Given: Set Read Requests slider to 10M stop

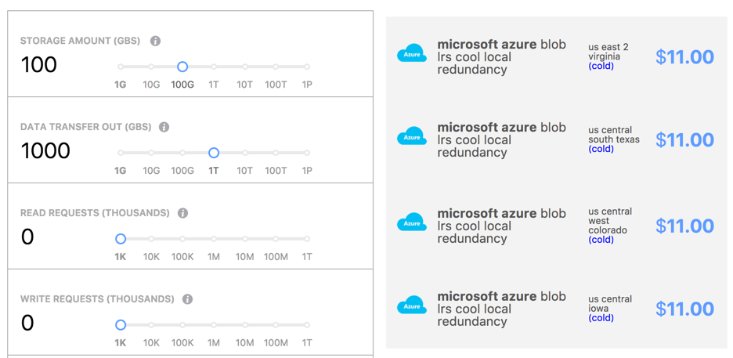Looking at the screenshot, I should click(245, 239).
